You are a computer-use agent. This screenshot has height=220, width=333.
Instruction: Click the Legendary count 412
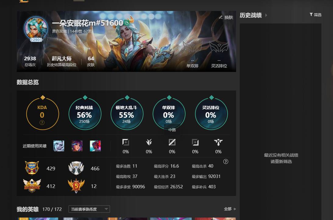coord(51,186)
